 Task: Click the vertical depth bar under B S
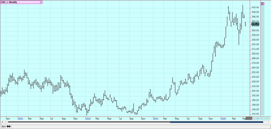pos(262,60)
